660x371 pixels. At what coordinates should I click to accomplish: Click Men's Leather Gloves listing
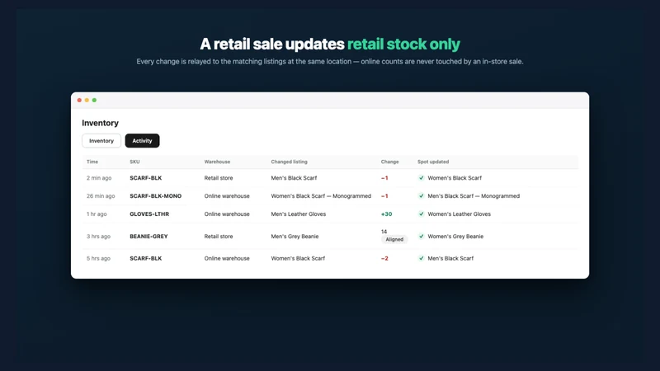tap(299, 214)
